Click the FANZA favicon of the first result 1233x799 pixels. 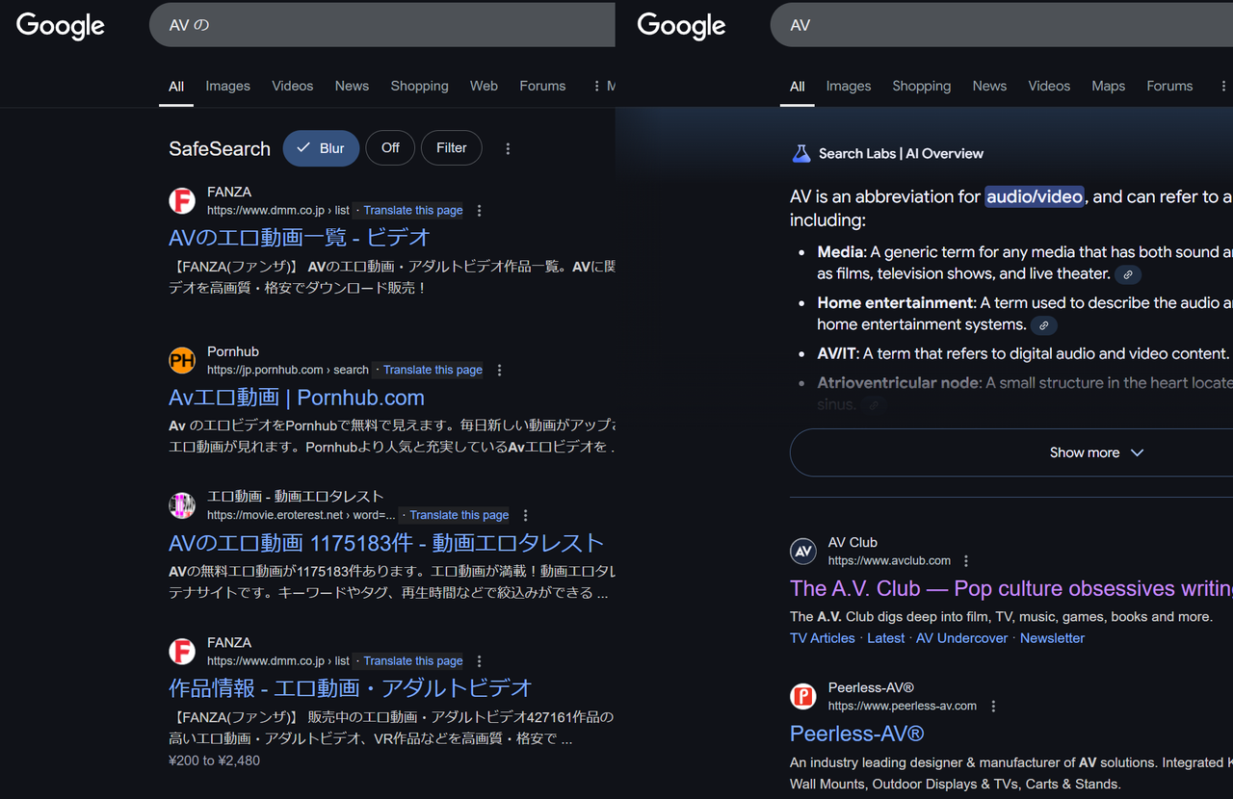(x=182, y=200)
